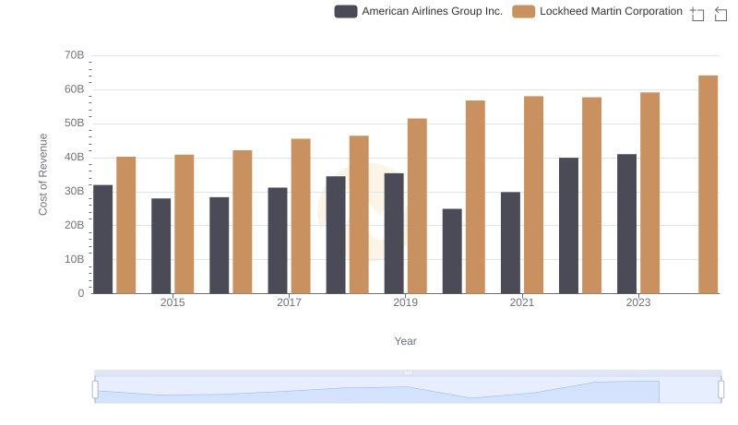Click the 2019 x-axis label
Screen dimensions: 738x425
405,302
